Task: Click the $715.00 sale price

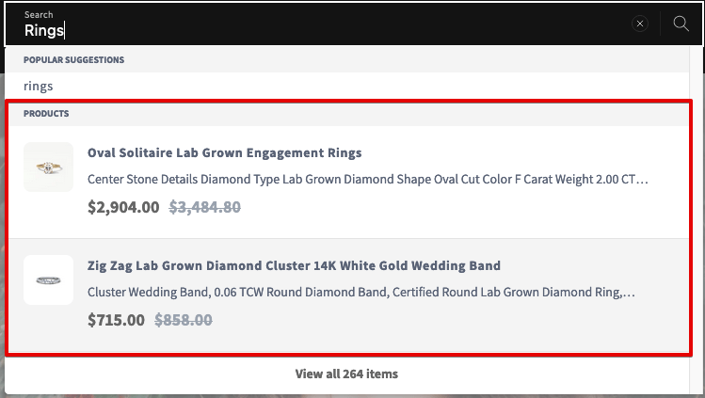Action: pos(116,320)
